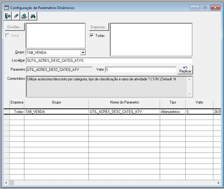224x189 pixels.
Task: Minimize the Configuração de Parâmetros window
Action: coord(194,8)
